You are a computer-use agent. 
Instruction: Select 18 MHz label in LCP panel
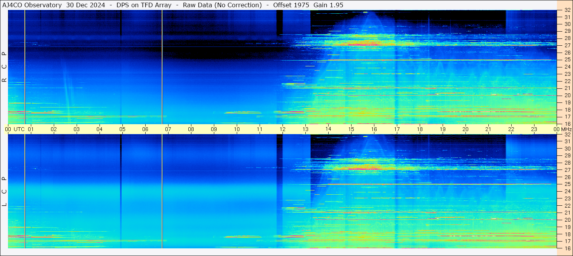[x=567, y=234]
